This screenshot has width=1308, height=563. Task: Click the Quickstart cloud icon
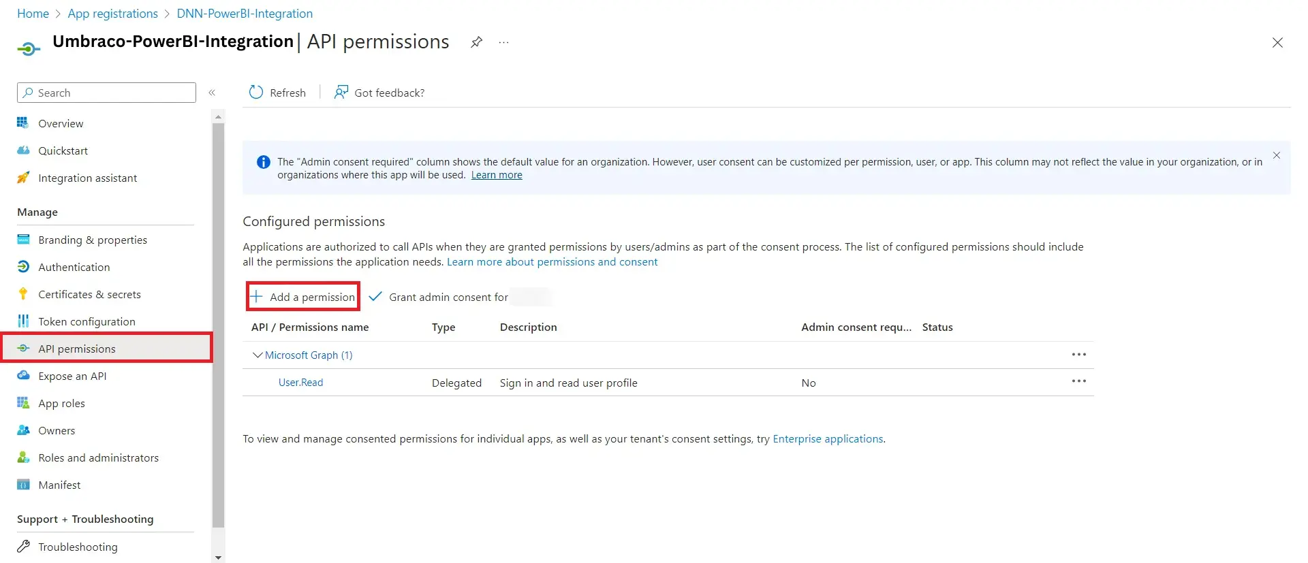coord(23,150)
